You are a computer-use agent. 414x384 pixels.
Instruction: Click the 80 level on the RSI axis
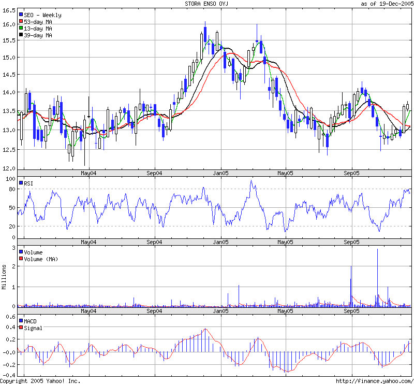11,189
